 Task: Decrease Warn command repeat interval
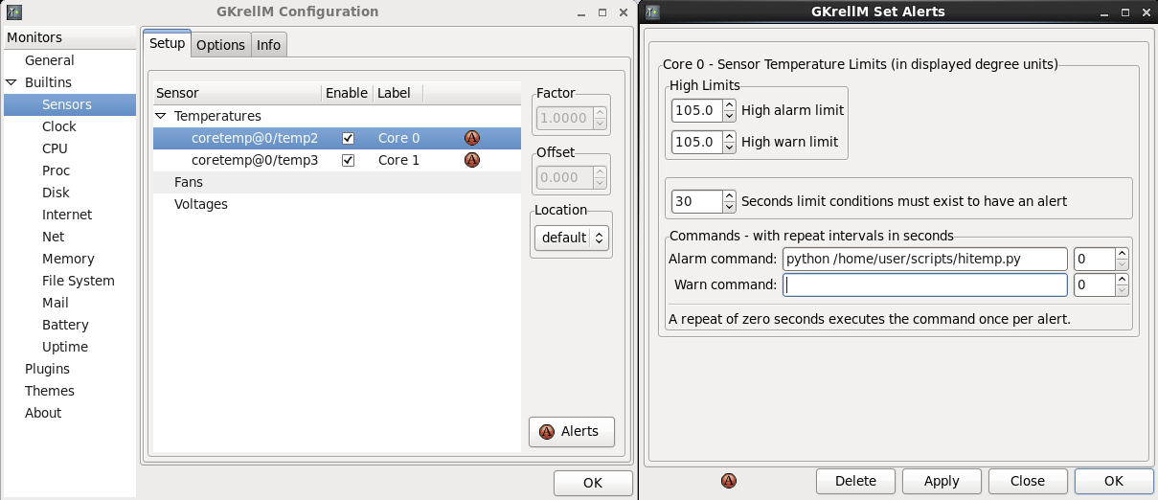click(x=1122, y=290)
